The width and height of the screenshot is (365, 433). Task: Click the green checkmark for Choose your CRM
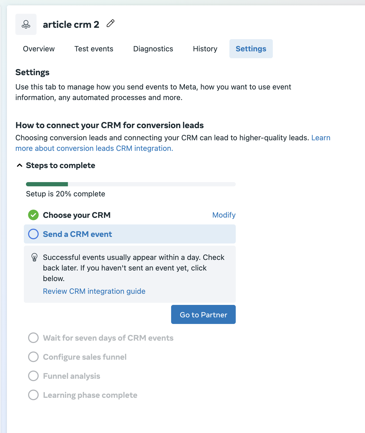point(33,215)
